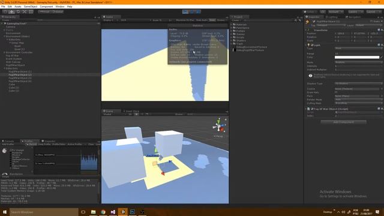Image resolution: width=384 pixels, height=216 pixels.
Task: Switch to the Navigation tab
Action: pyautogui.click(x=353, y=17)
